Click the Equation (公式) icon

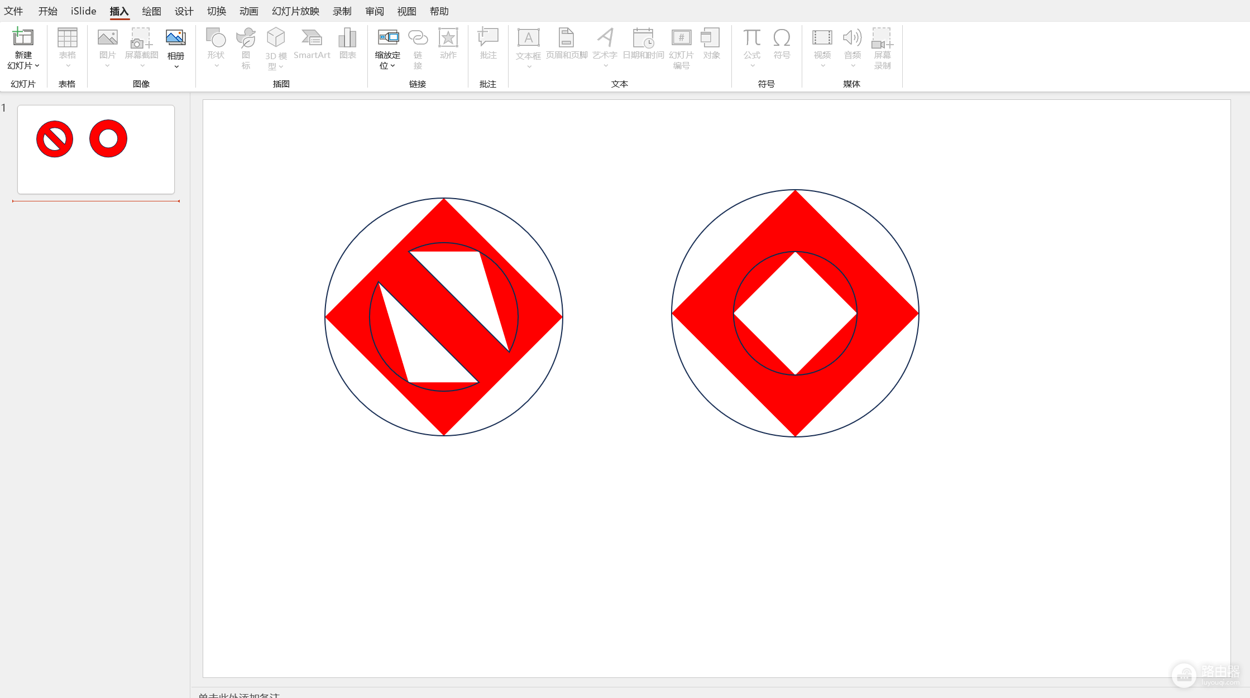(751, 38)
